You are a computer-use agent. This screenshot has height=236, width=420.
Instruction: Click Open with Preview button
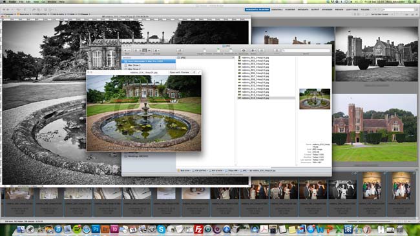[x=179, y=72]
